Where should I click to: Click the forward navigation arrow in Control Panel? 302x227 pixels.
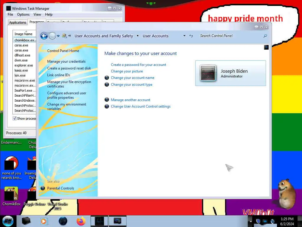click(52, 36)
